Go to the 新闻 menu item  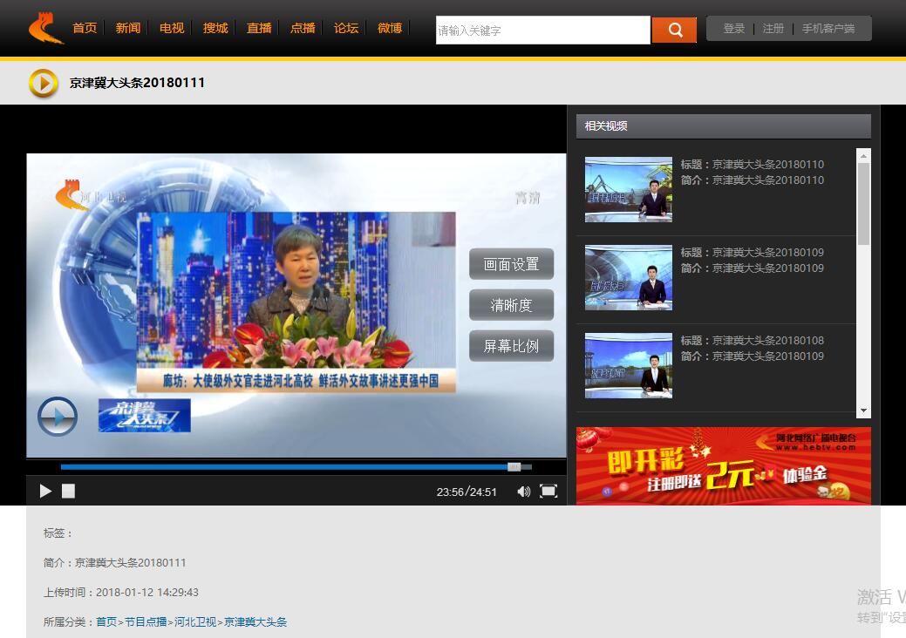tap(128, 28)
